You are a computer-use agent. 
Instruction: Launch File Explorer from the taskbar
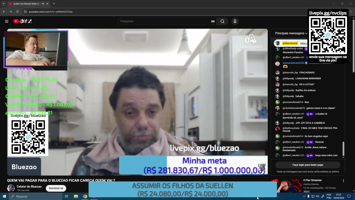coord(76,196)
